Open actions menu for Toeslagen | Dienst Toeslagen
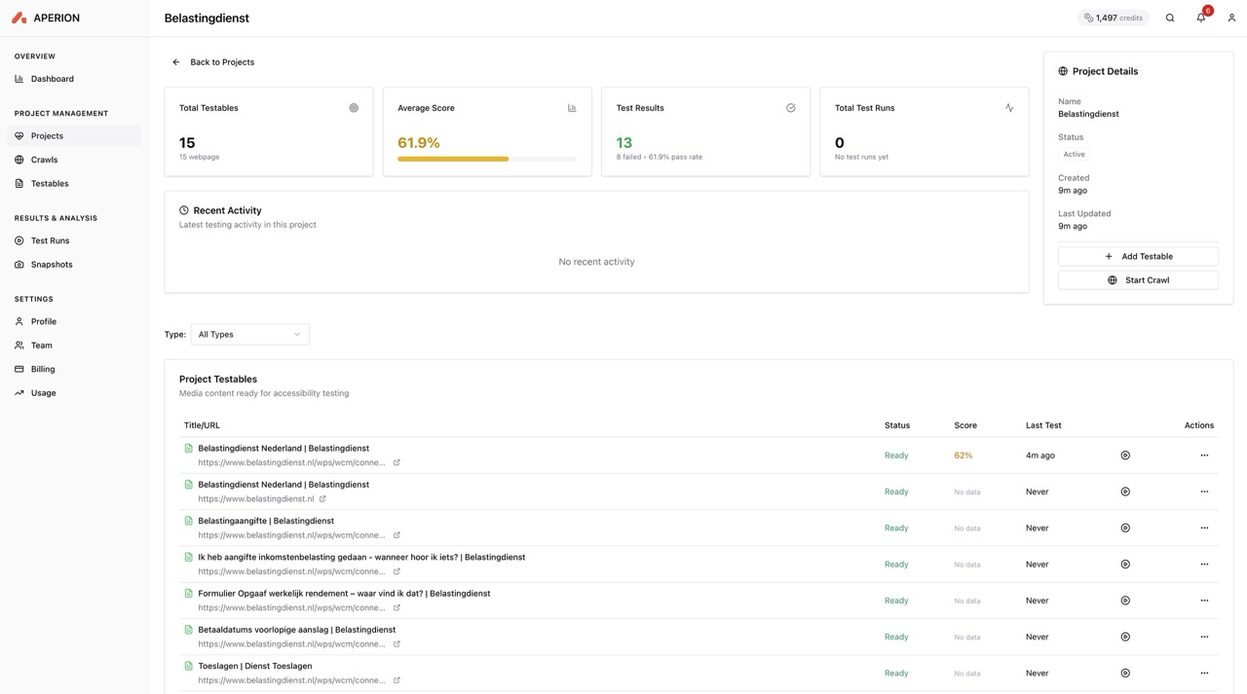Screen dimensions: 1247x694 (1203, 673)
